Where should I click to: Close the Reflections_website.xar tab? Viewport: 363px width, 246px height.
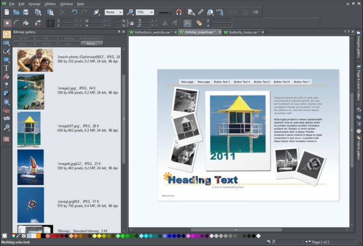(175, 32)
